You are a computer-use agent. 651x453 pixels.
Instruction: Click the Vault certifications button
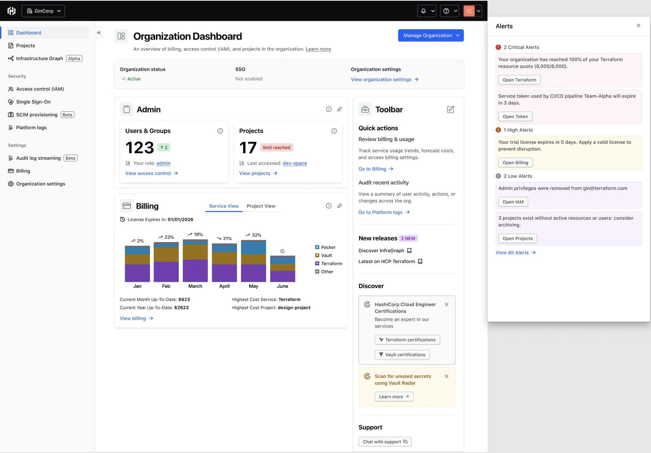(402, 355)
